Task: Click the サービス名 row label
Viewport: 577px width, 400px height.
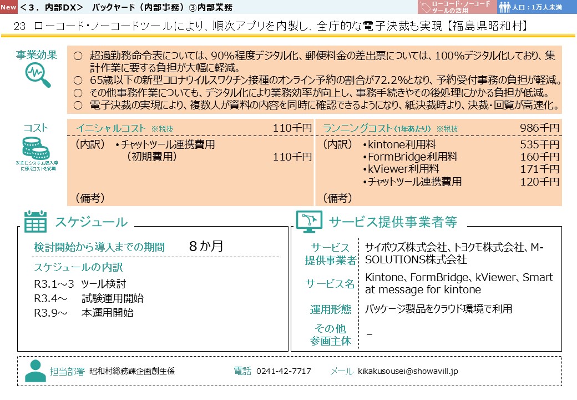Action: tap(330, 283)
